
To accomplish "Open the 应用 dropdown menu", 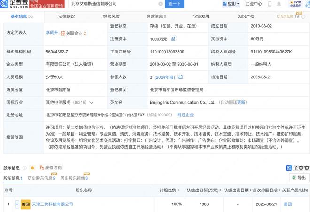I will pos(231,4).
